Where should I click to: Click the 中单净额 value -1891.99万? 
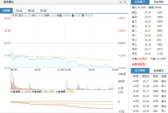tap(49, 92)
